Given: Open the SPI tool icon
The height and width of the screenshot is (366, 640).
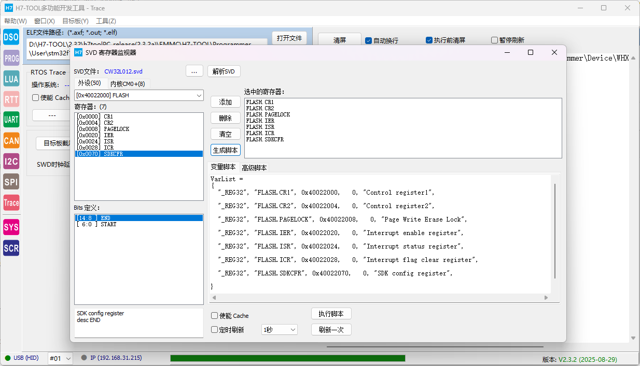Looking at the screenshot, I should pos(11,182).
